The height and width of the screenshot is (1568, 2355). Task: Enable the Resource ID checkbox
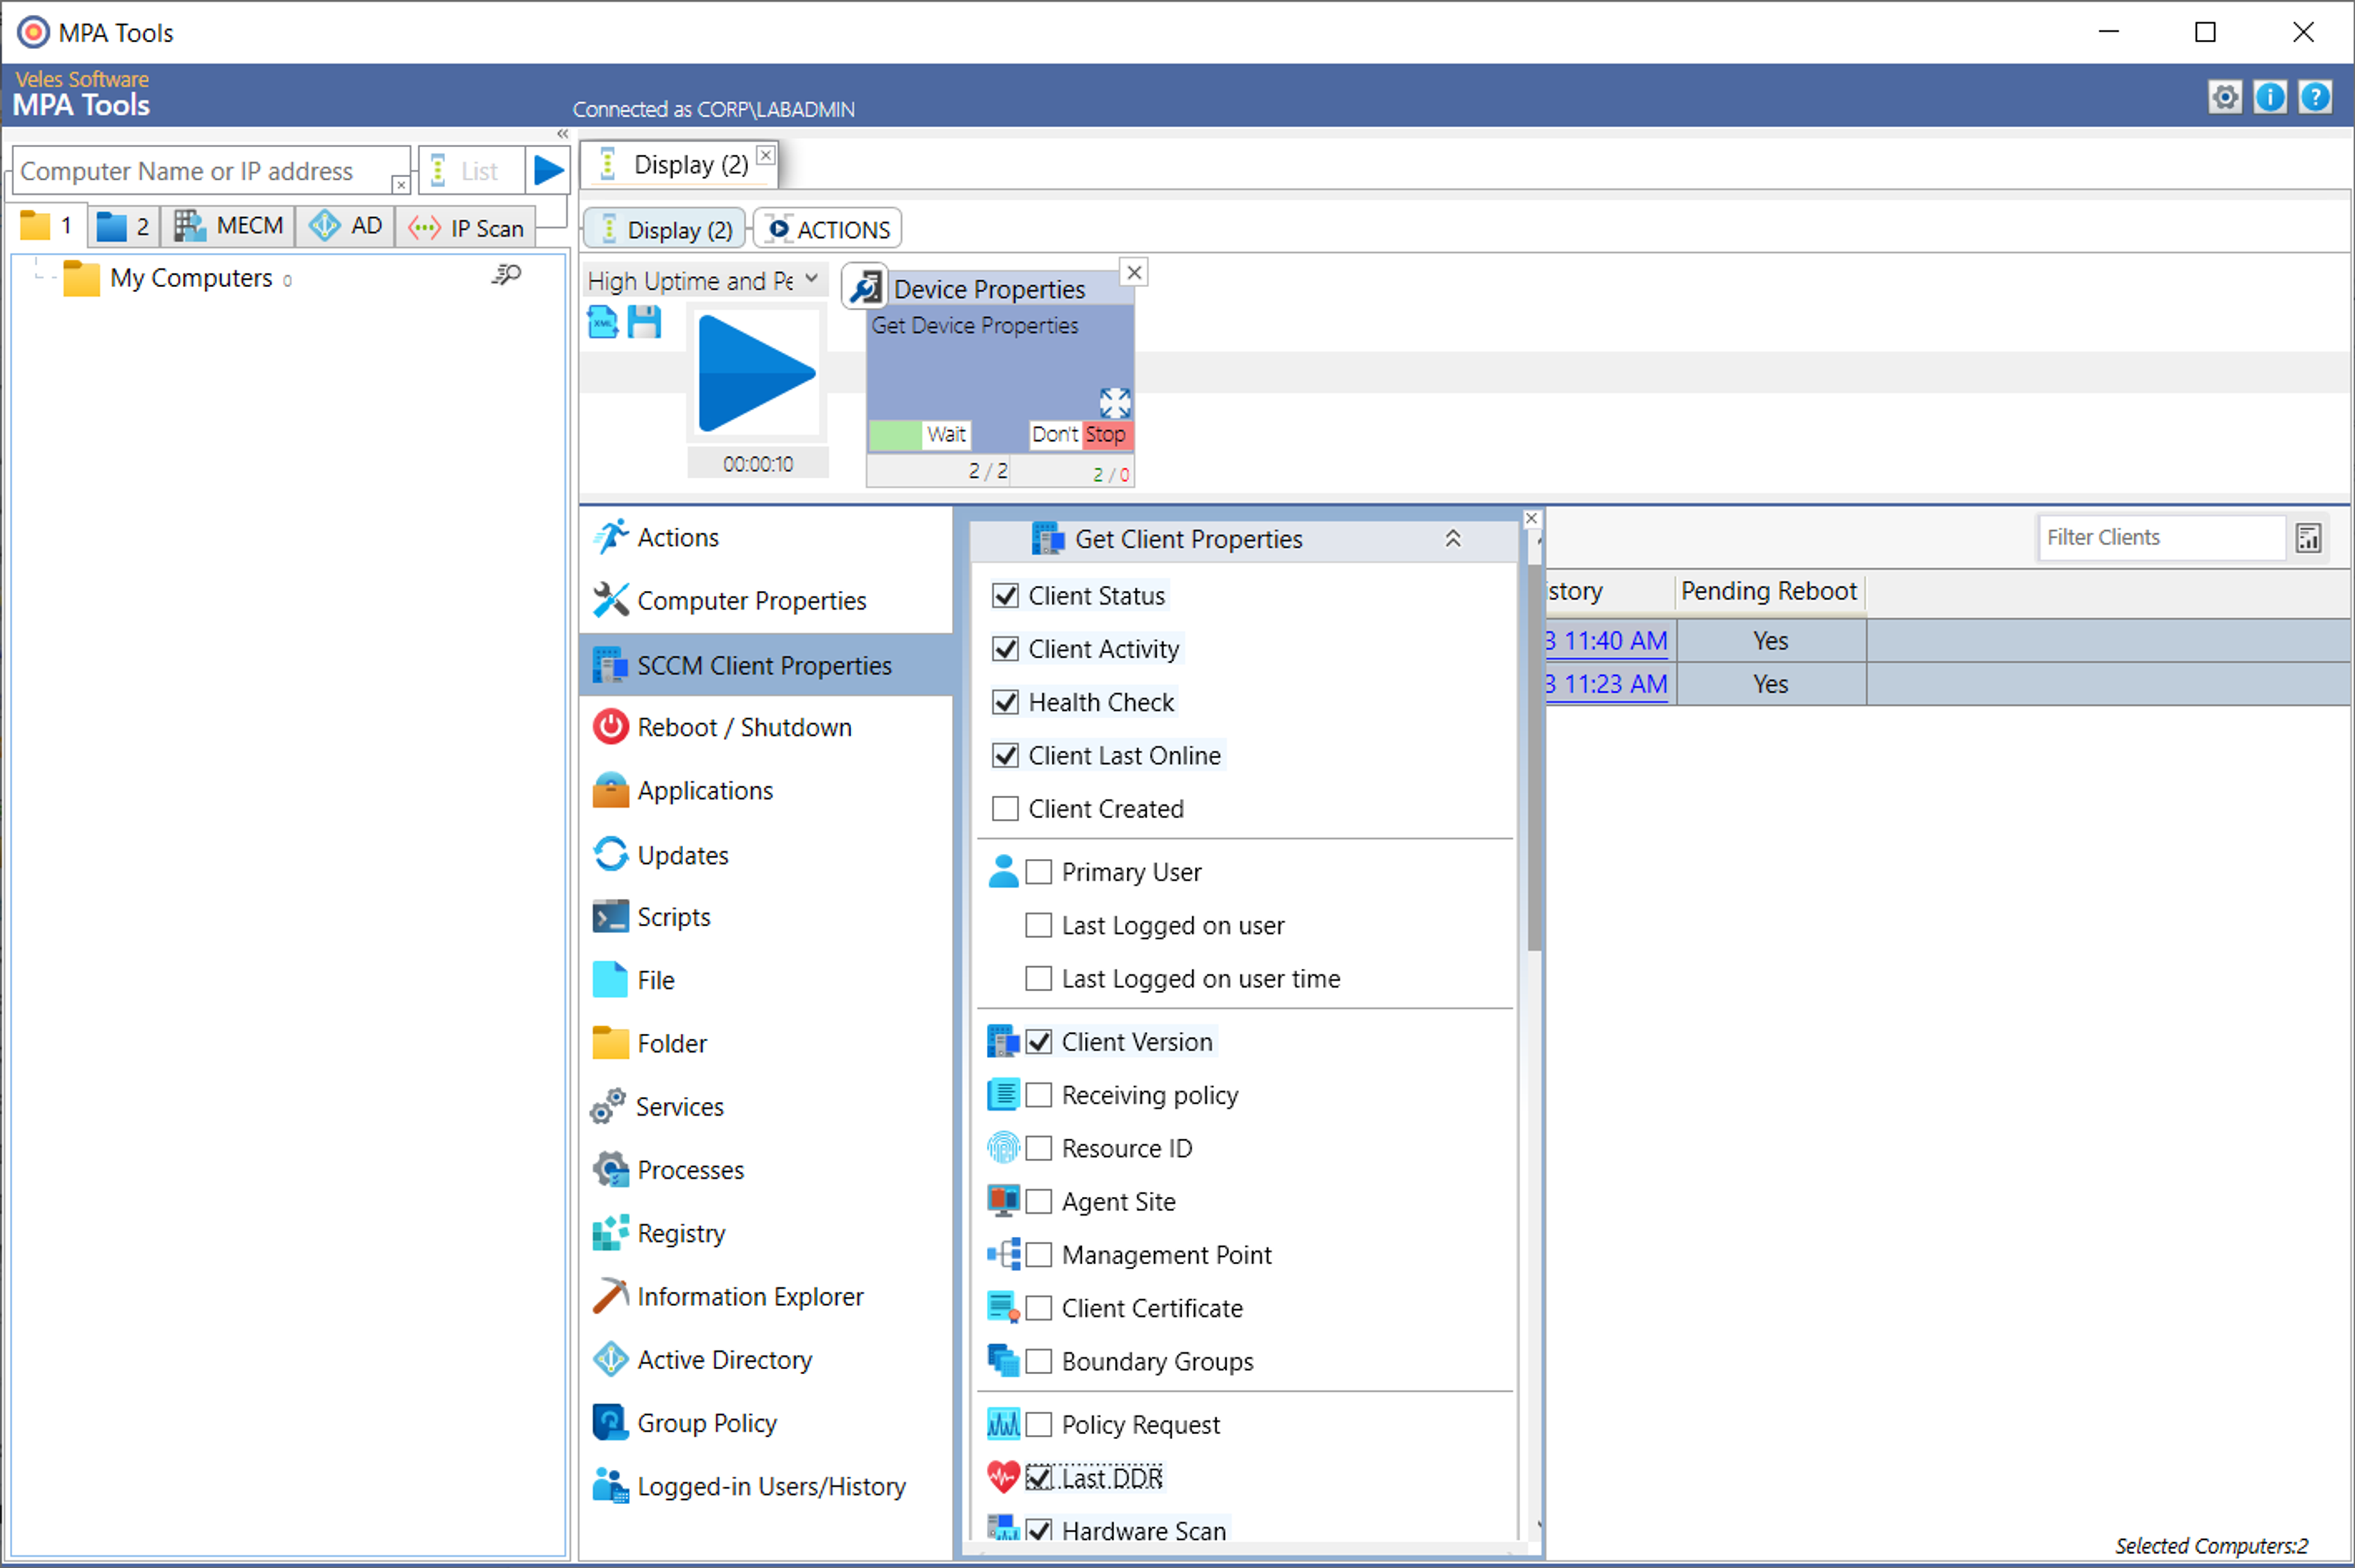(1038, 1148)
